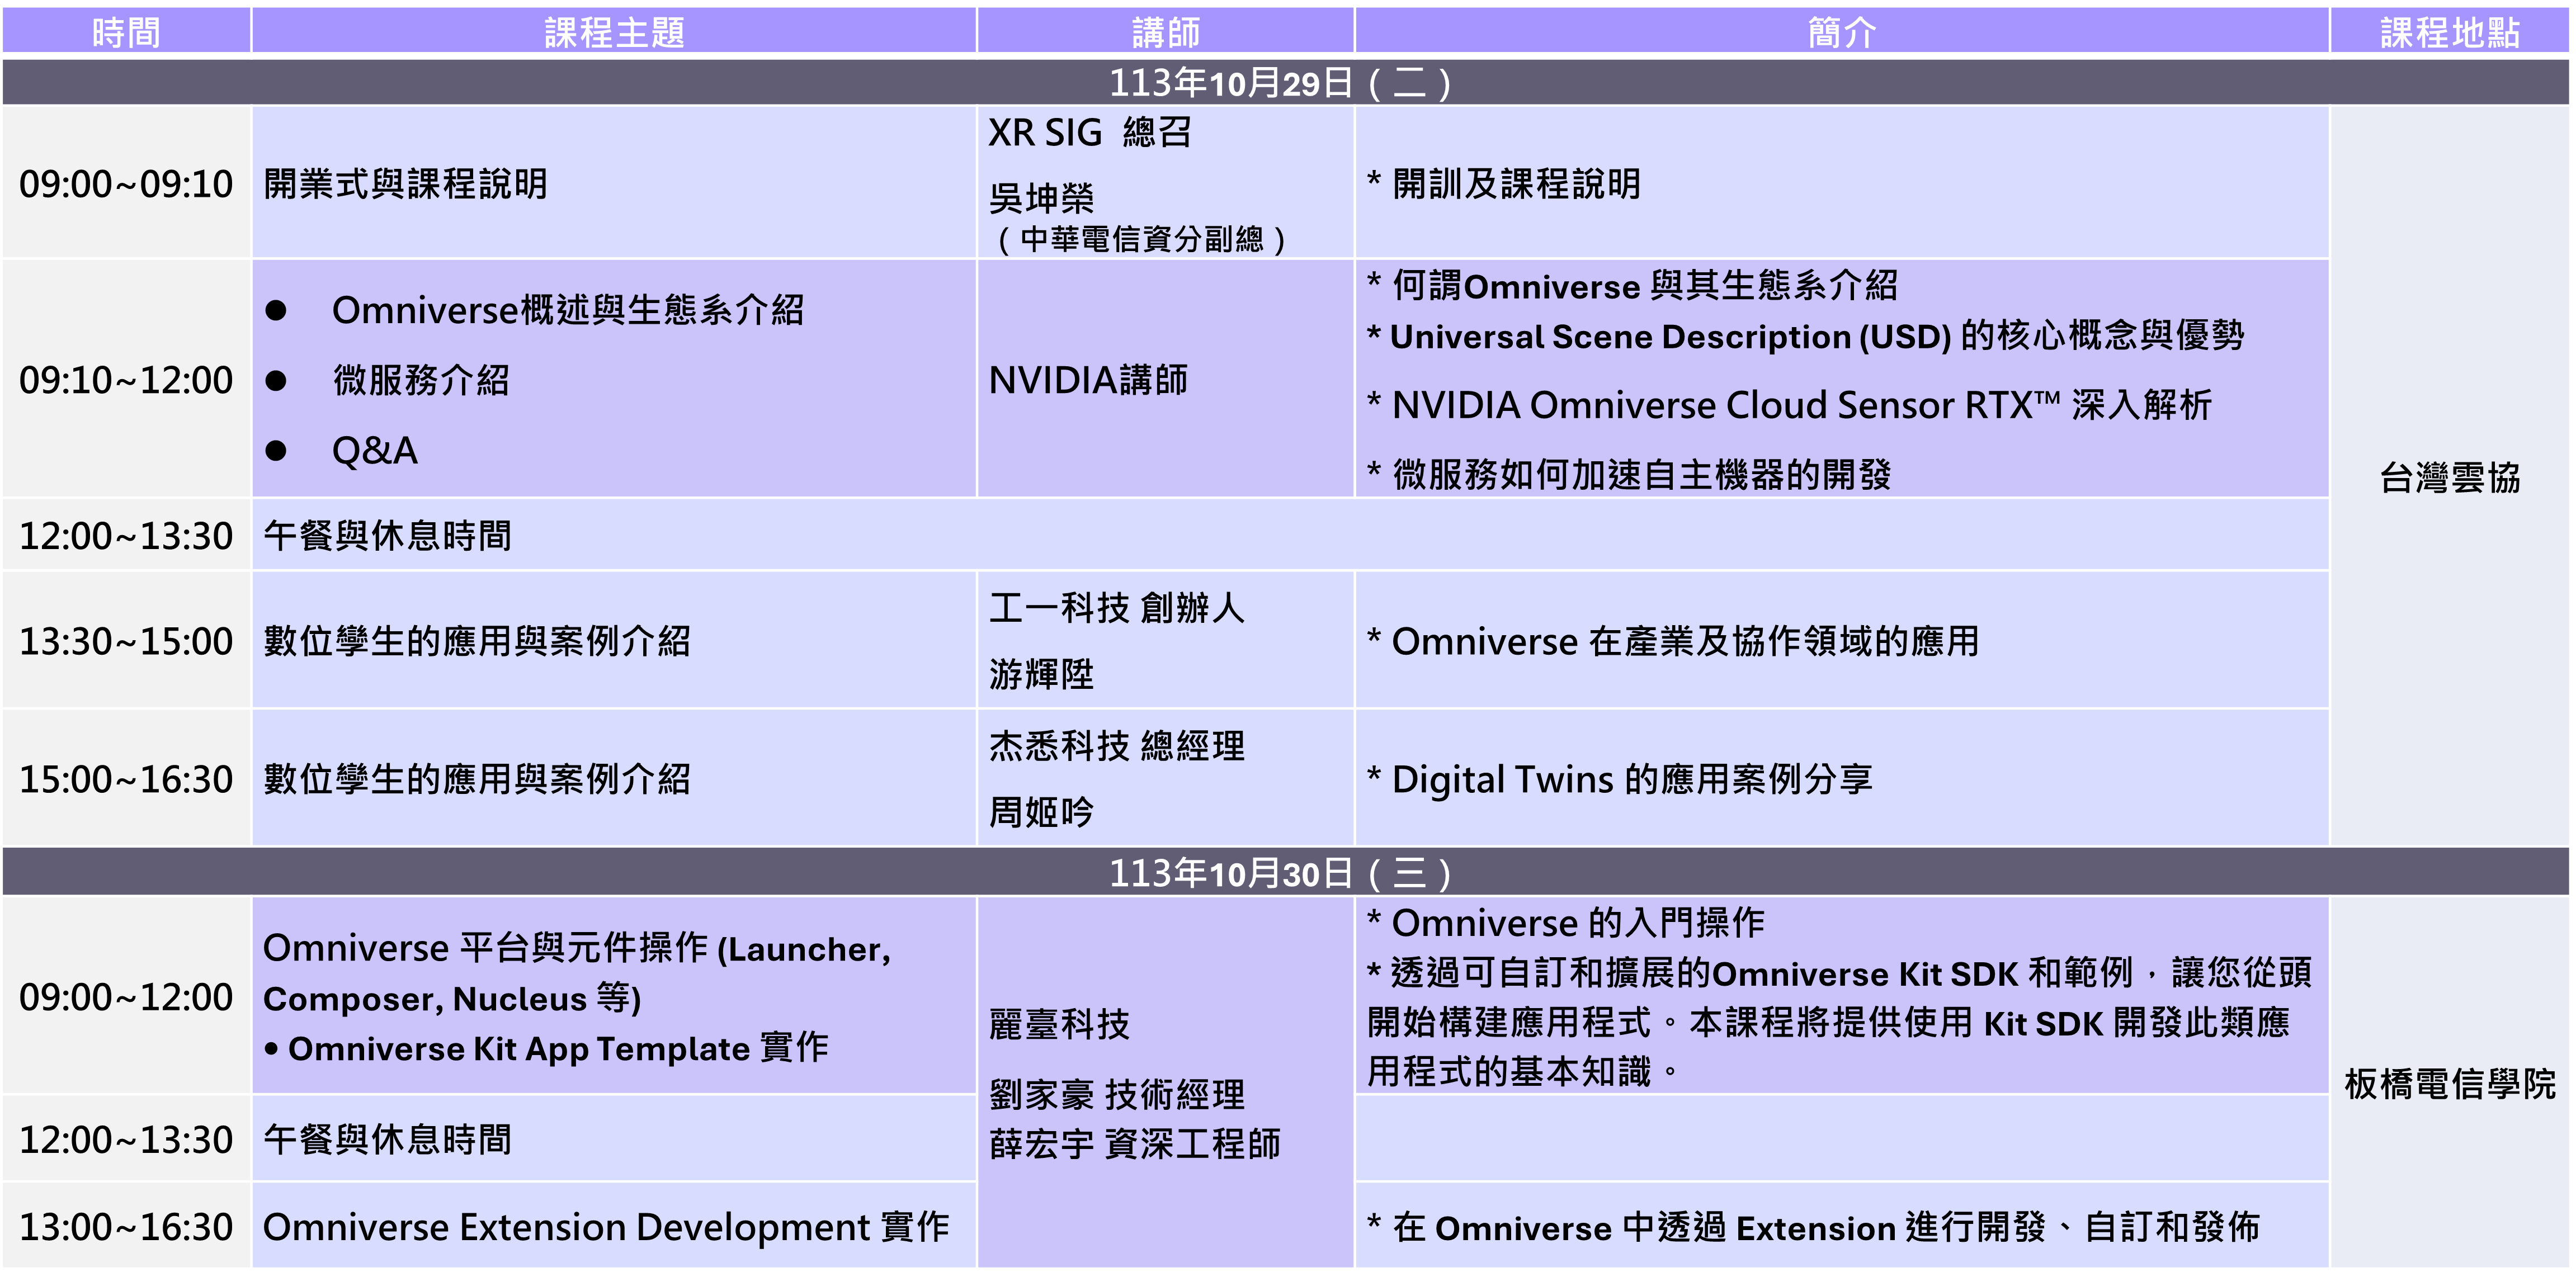Viewport: 2576px width, 1272px height.
Task: Click the 時間 column header
Action: pos(126,32)
